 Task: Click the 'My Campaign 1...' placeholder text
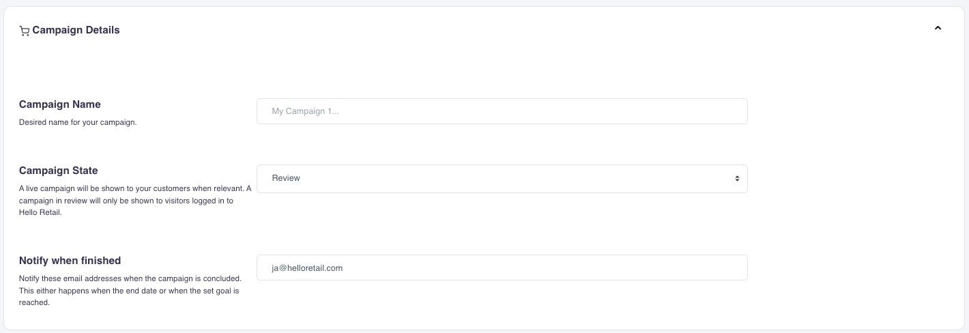tap(305, 111)
